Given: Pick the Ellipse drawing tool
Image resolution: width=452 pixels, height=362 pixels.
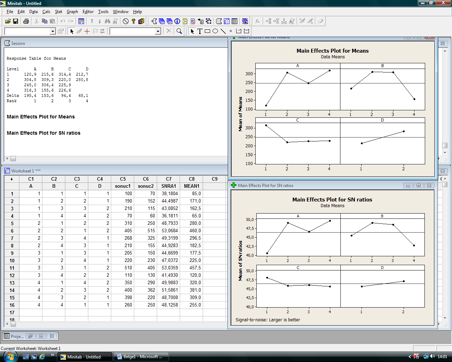Looking at the screenshot, I should click(215, 31).
